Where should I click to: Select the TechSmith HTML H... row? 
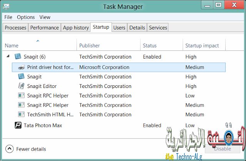[x=119, y=114]
